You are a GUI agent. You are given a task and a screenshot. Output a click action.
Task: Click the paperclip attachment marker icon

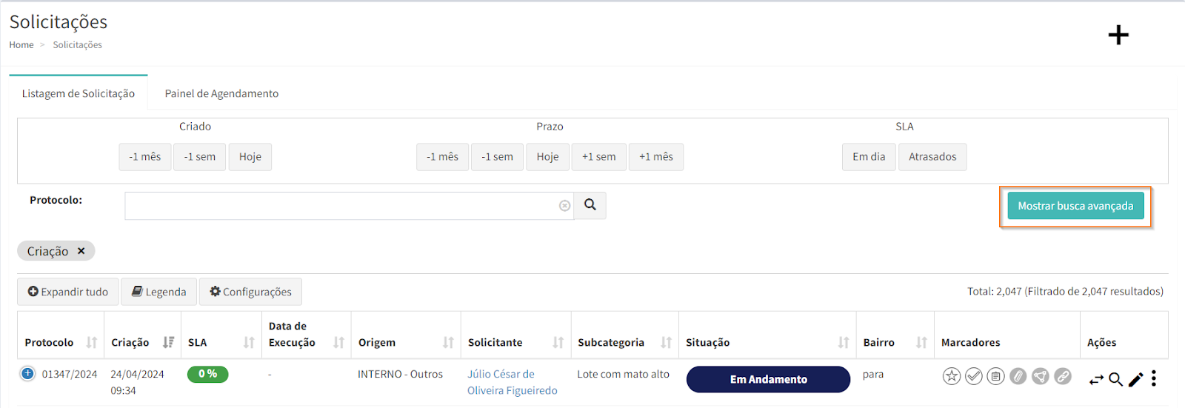pyautogui.click(x=1018, y=377)
